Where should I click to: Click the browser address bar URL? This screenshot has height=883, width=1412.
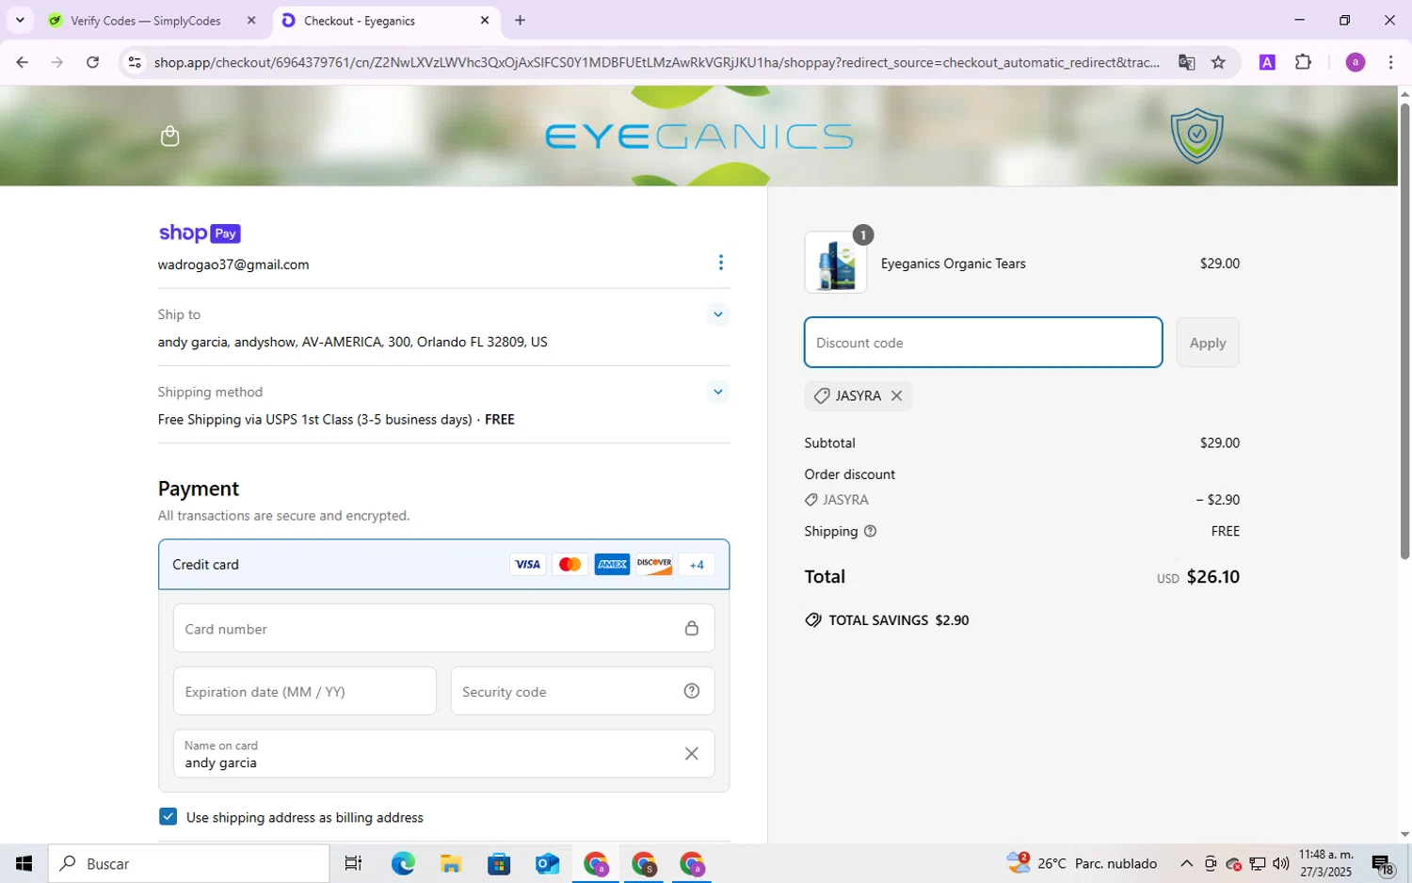(656, 62)
